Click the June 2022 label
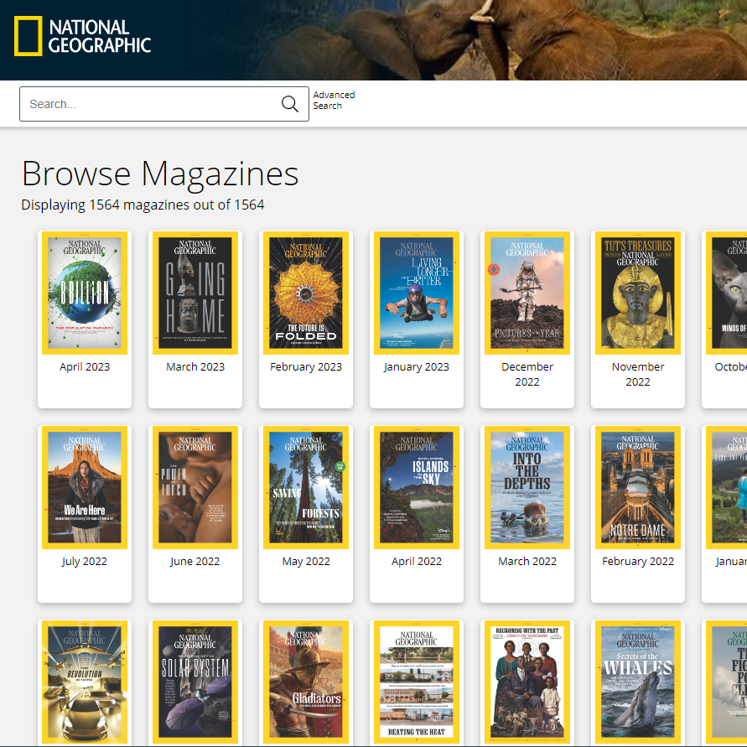 (x=195, y=561)
